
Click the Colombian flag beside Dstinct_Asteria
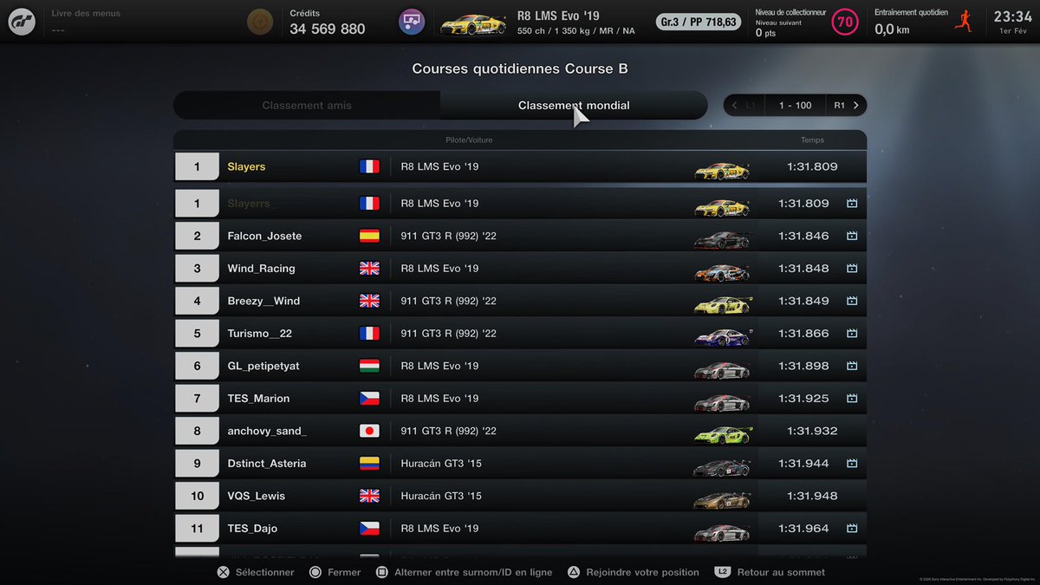coord(369,464)
